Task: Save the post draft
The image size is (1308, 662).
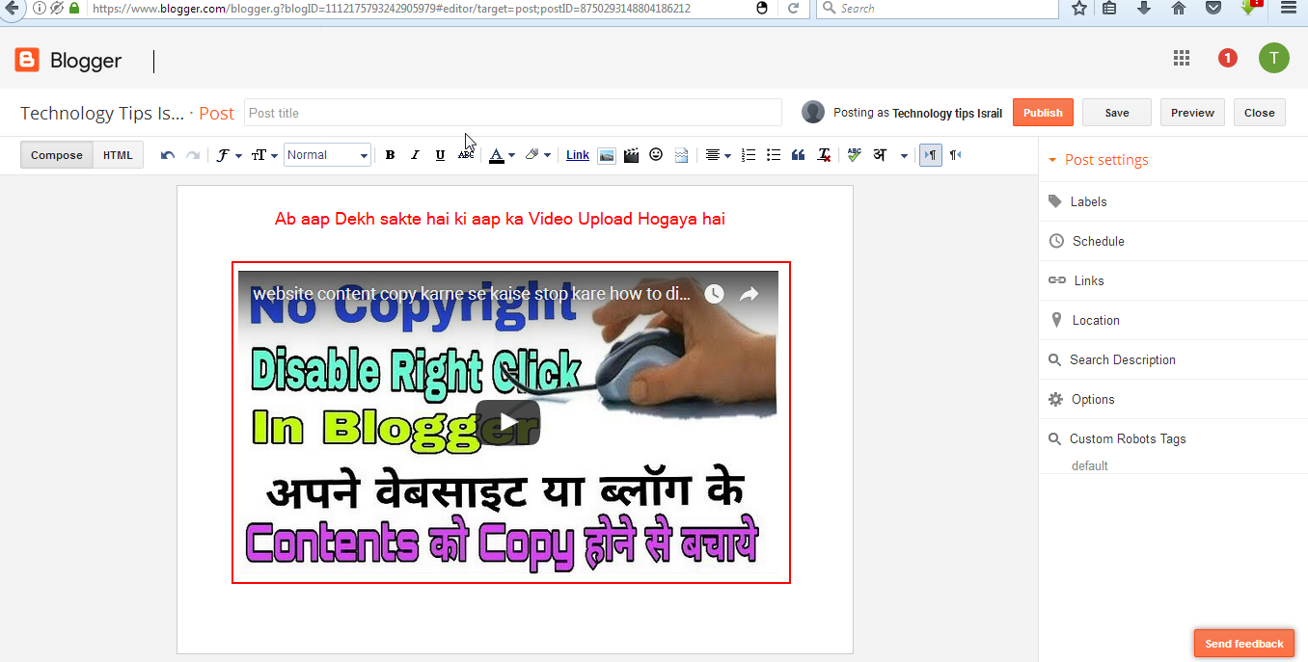Action: click(1117, 113)
